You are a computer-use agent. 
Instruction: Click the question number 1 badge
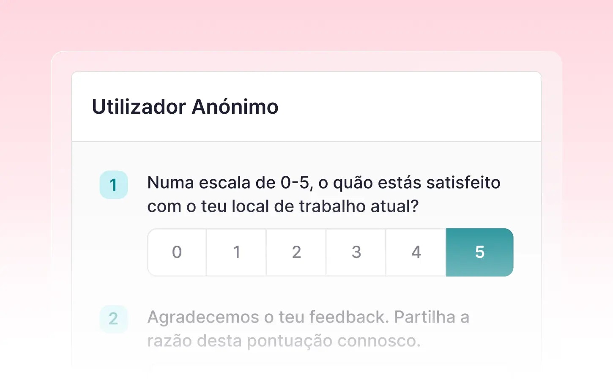113,185
